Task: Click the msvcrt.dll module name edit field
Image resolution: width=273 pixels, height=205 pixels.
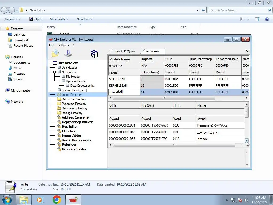Action: tap(124, 92)
